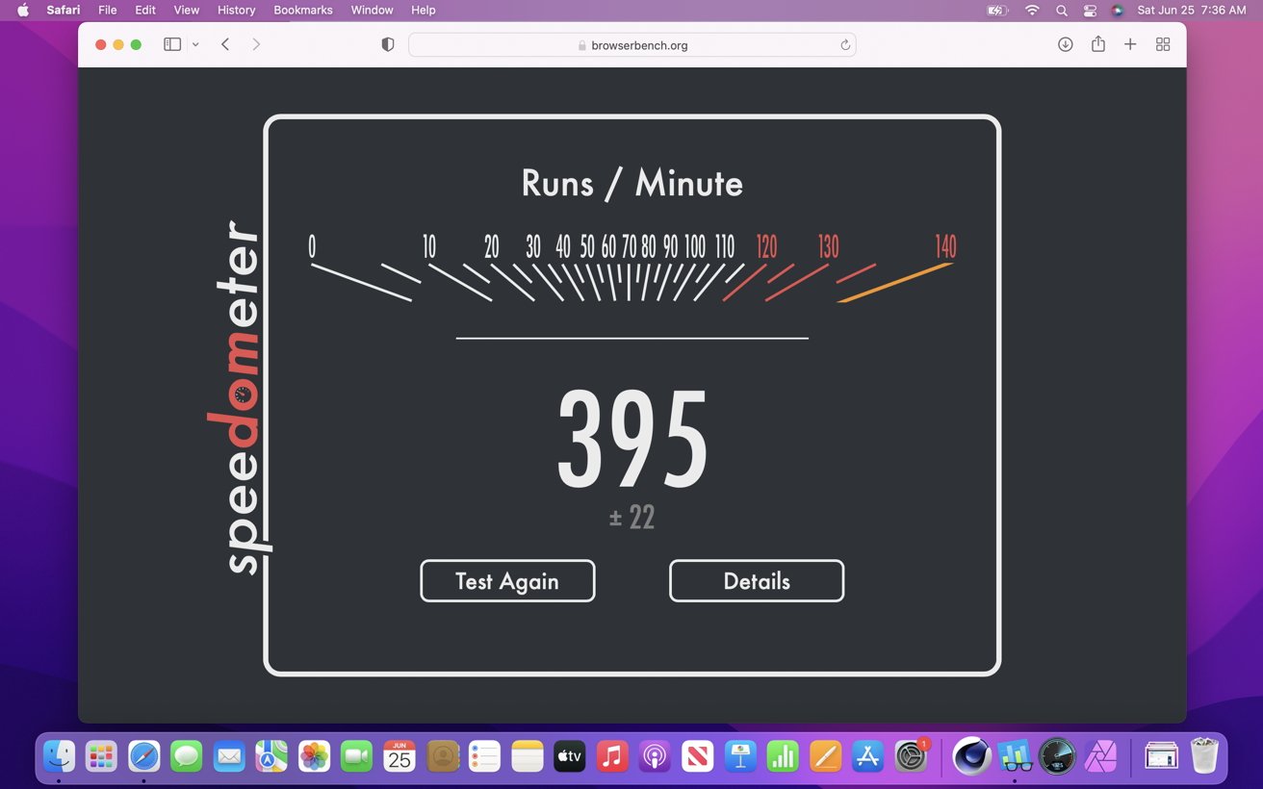The image size is (1263, 789).
Task: Open the Safari menu
Action: pyautogui.click(x=64, y=10)
